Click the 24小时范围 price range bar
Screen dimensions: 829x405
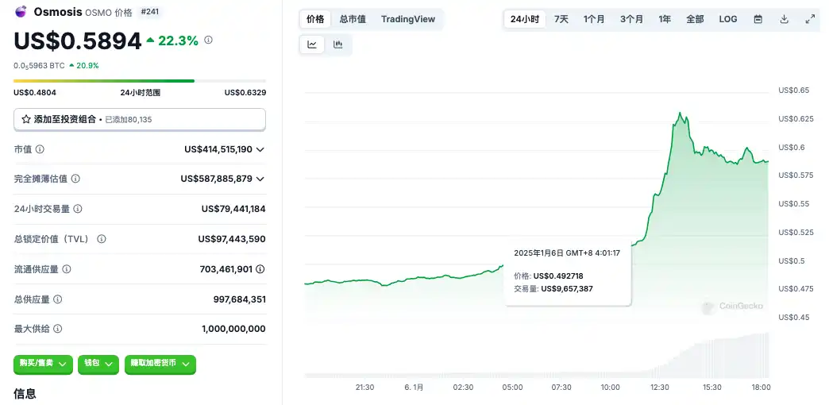(x=140, y=81)
